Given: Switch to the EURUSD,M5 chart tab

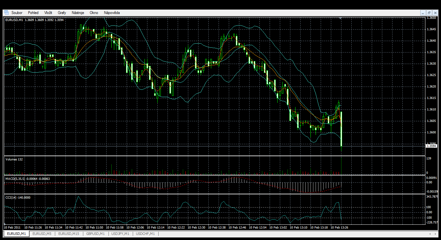Looking at the screenshot, I should (x=42, y=234).
